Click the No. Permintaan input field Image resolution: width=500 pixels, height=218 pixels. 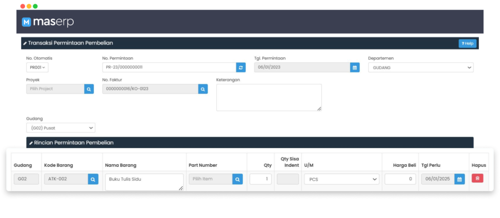click(169, 67)
